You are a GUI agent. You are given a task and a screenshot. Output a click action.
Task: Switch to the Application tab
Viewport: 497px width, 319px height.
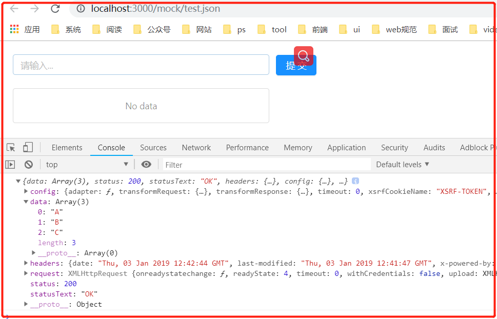[346, 148]
